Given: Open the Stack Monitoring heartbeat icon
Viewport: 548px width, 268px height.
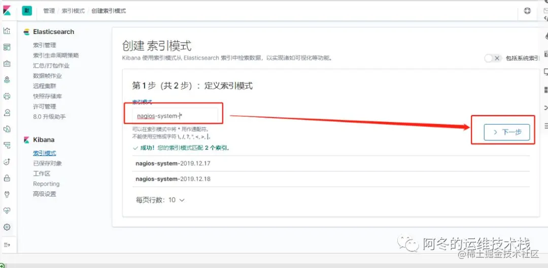Looking at the screenshot, I should [7, 211].
